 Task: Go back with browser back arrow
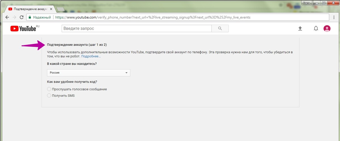pos(7,17)
